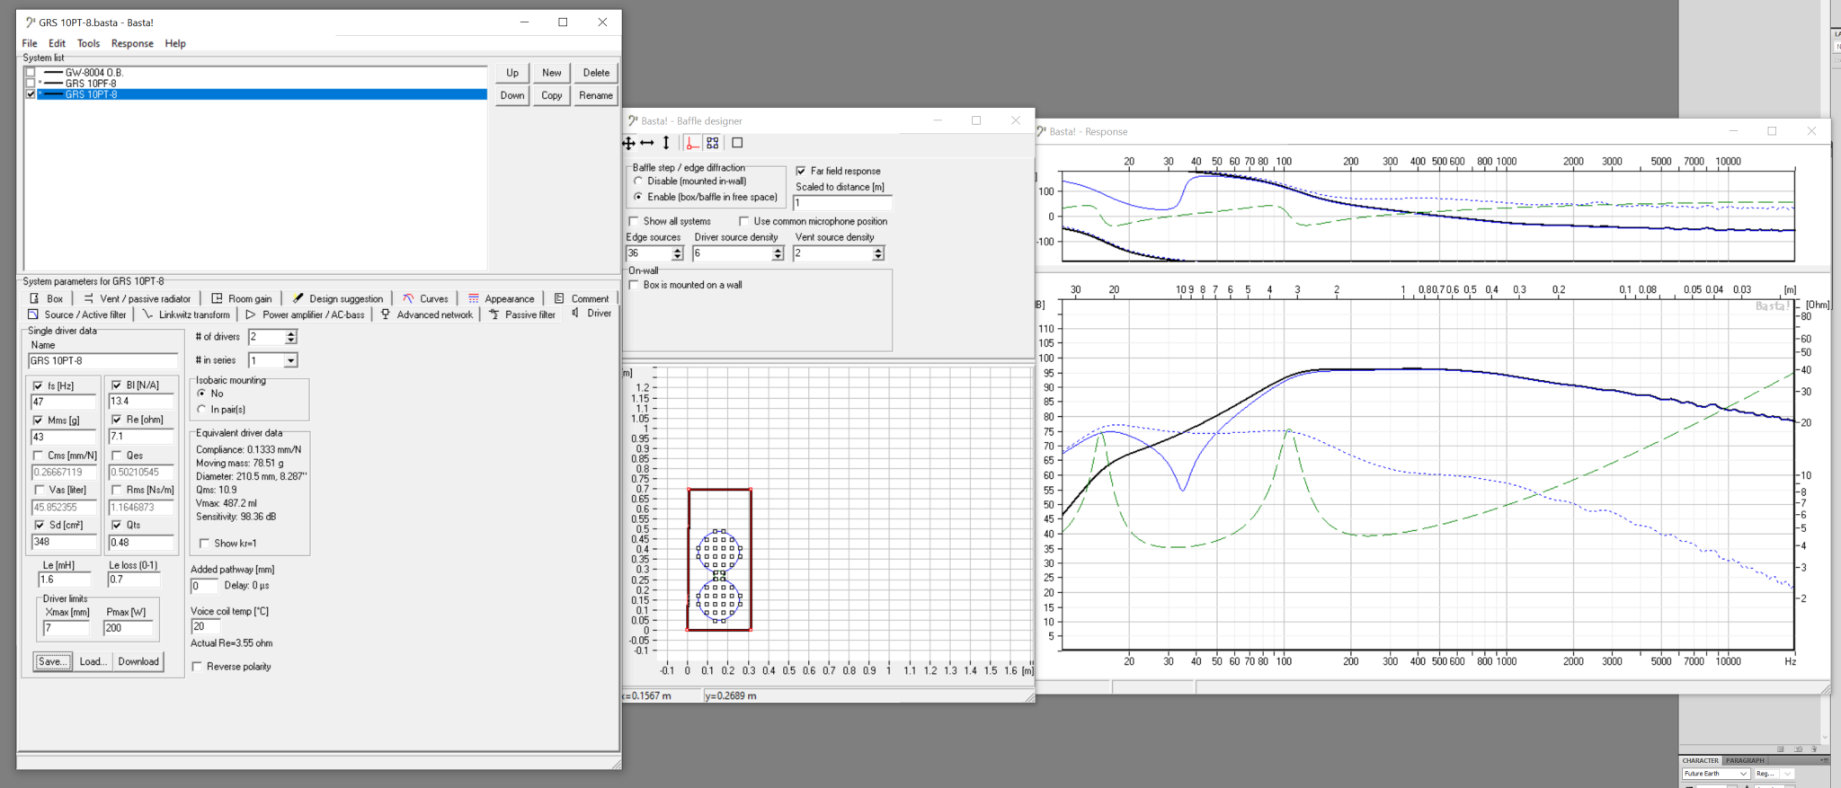Viewport: 1841px width, 788px height.
Task: Toggle the red origin axis tool
Action: 692,143
